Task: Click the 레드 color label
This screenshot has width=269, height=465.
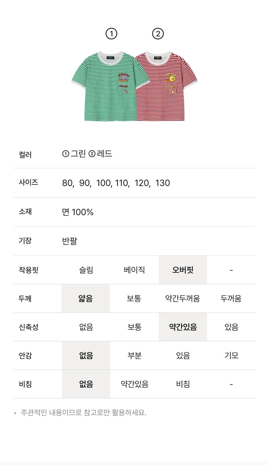Action: click(x=104, y=154)
